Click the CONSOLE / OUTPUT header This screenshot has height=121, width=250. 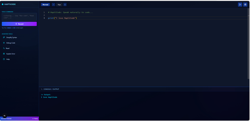[51, 89]
